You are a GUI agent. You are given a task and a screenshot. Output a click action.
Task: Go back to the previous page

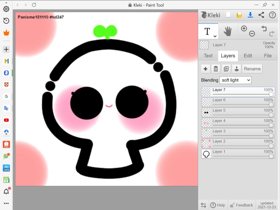click(17, 5)
